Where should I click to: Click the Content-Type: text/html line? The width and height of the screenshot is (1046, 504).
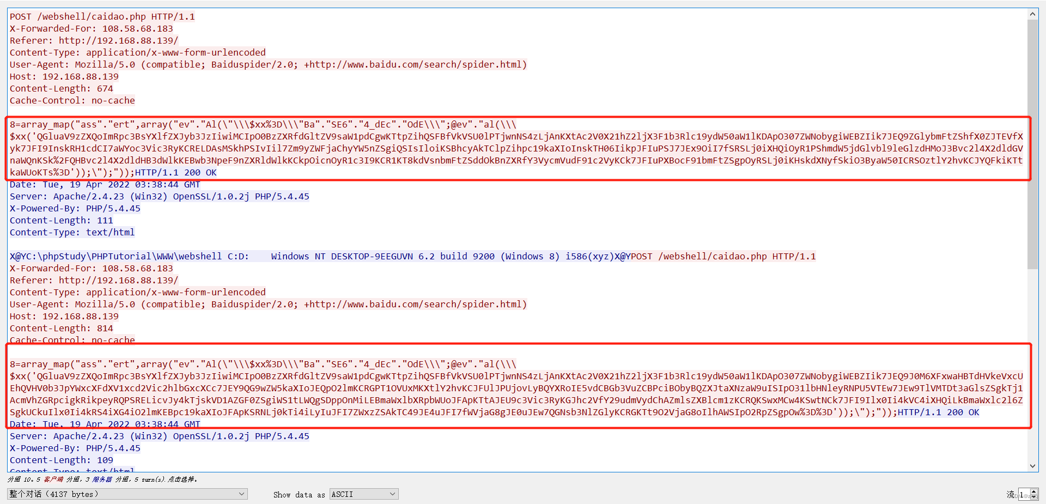coord(72,232)
